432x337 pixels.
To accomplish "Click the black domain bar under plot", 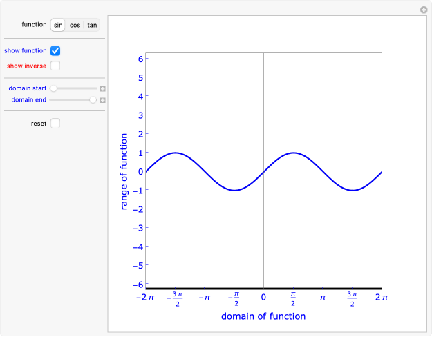I will (263, 288).
